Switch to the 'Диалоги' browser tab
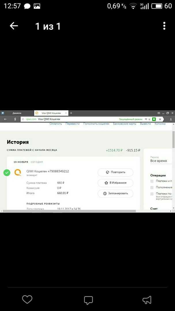Screen dimensions: 175x311 point(17,113)
